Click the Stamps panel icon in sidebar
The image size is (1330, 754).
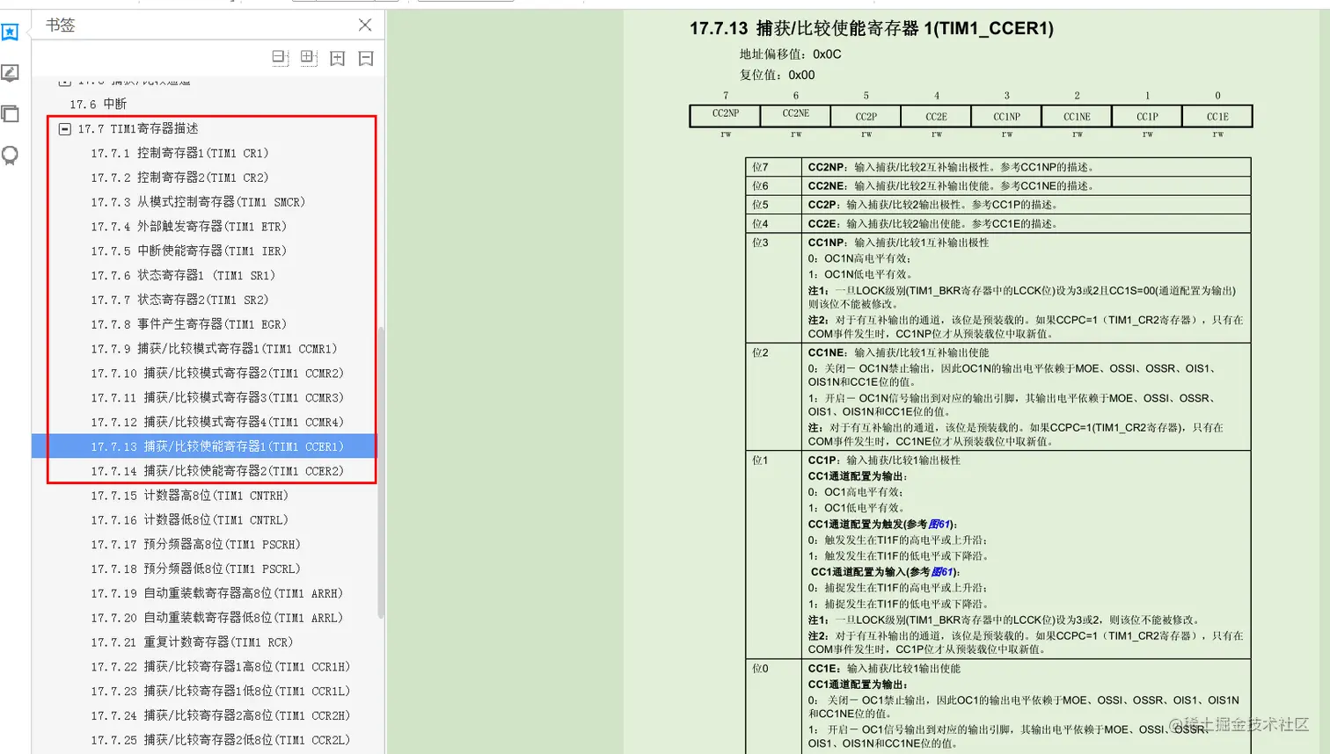pyautogui.click(x=10, y=156)
